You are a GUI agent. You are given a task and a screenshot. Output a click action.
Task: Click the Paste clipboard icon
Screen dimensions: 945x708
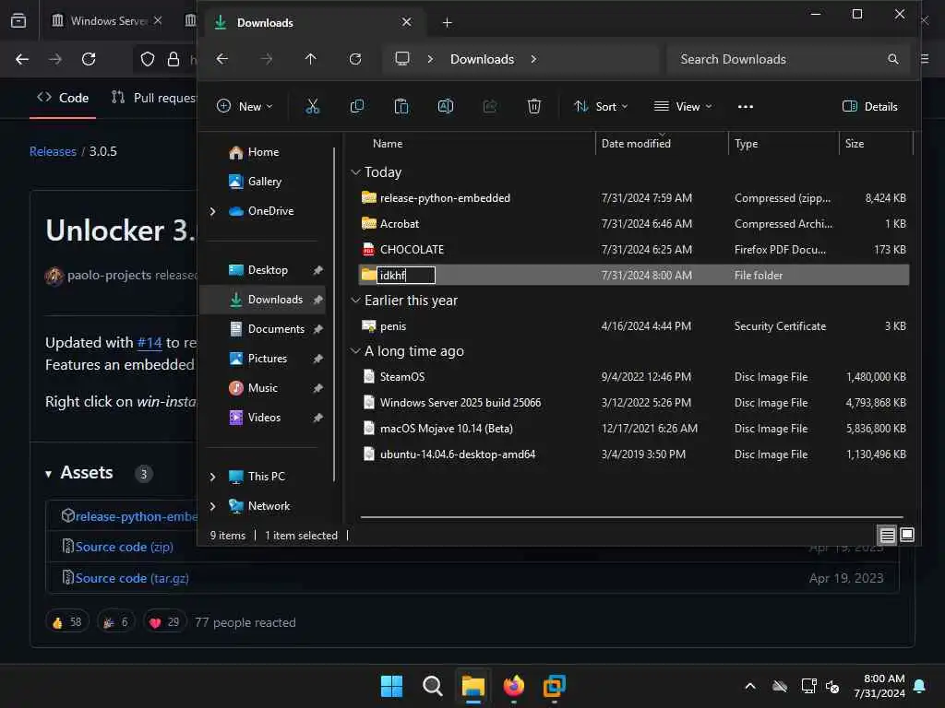401,107
